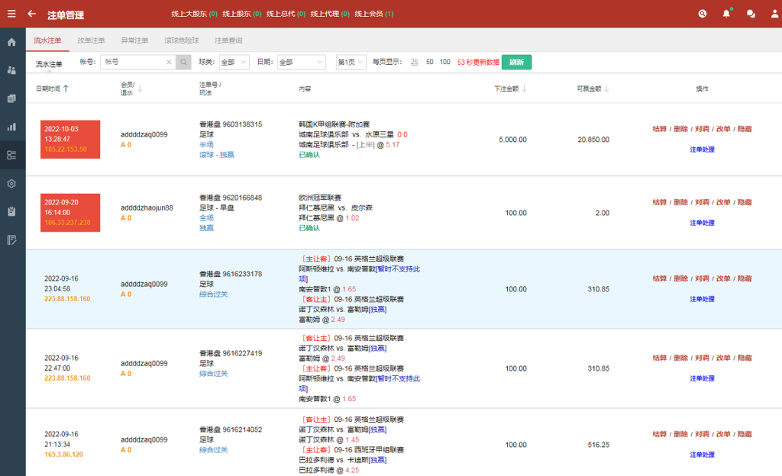Viewport: 782px width, 476px height.
Task: Open the settings gear icon in the sidebar
Action: click(11, 183)
